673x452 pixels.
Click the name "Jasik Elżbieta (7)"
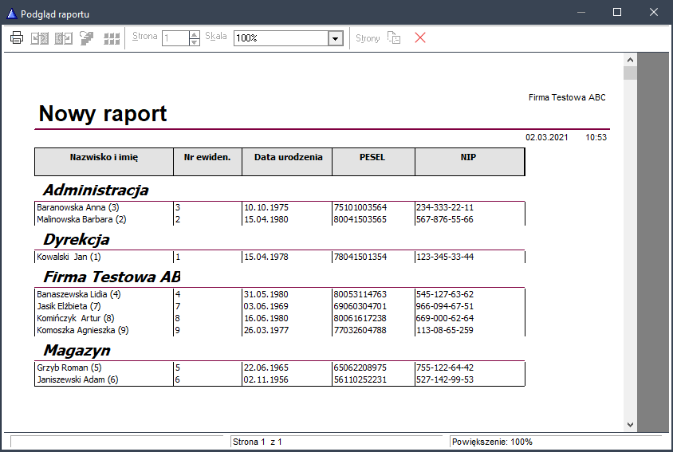[69, 306]
